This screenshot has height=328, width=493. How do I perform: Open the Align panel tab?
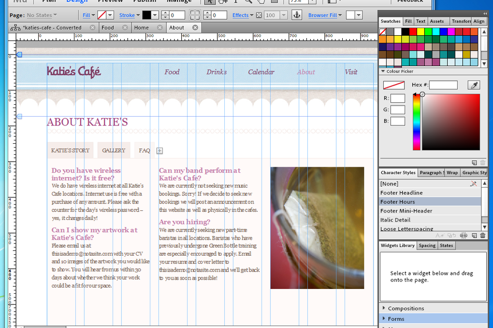pos(479,21)
